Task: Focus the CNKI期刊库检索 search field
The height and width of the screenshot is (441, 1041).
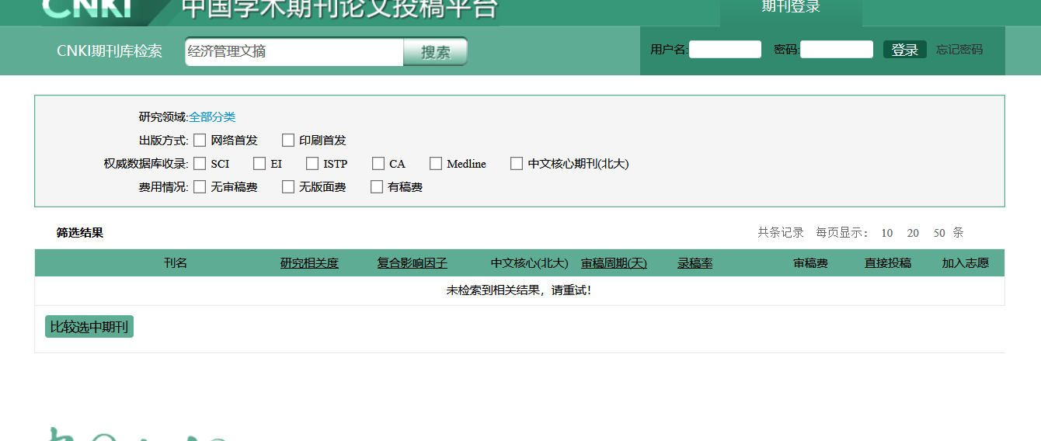Action: 294,52
